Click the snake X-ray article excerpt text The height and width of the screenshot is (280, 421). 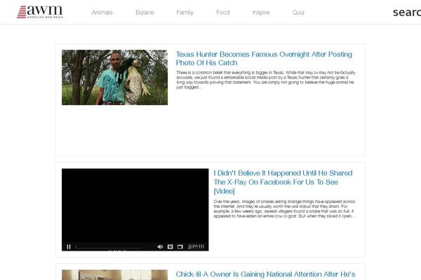285,209
